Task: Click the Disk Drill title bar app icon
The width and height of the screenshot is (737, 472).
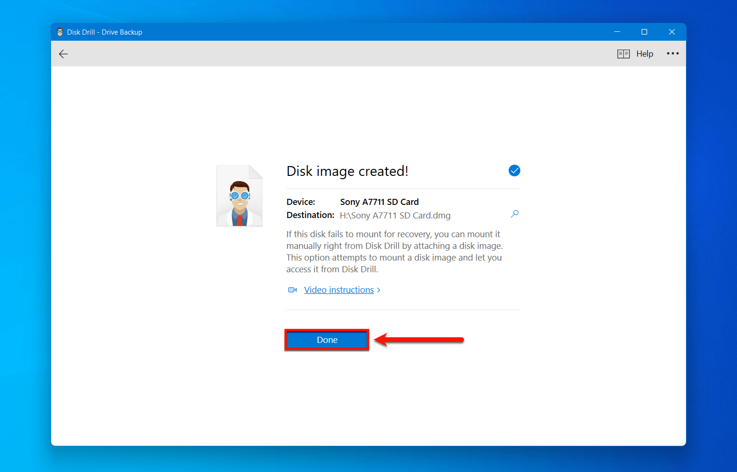Action: tap(60, 32)
